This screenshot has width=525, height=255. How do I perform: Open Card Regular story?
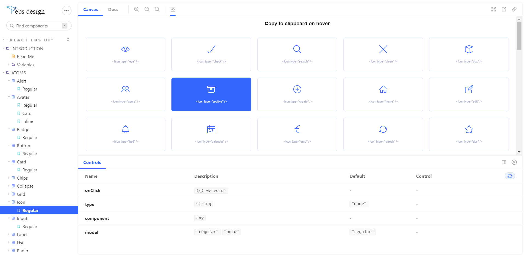(30, 170)
